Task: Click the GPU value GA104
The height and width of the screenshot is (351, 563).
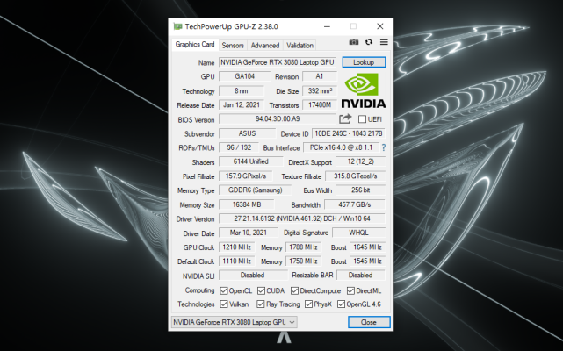Action: pyautogui.click(x=244, y=76)
